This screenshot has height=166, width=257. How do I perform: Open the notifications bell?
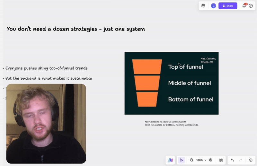(x=244, y=6)
